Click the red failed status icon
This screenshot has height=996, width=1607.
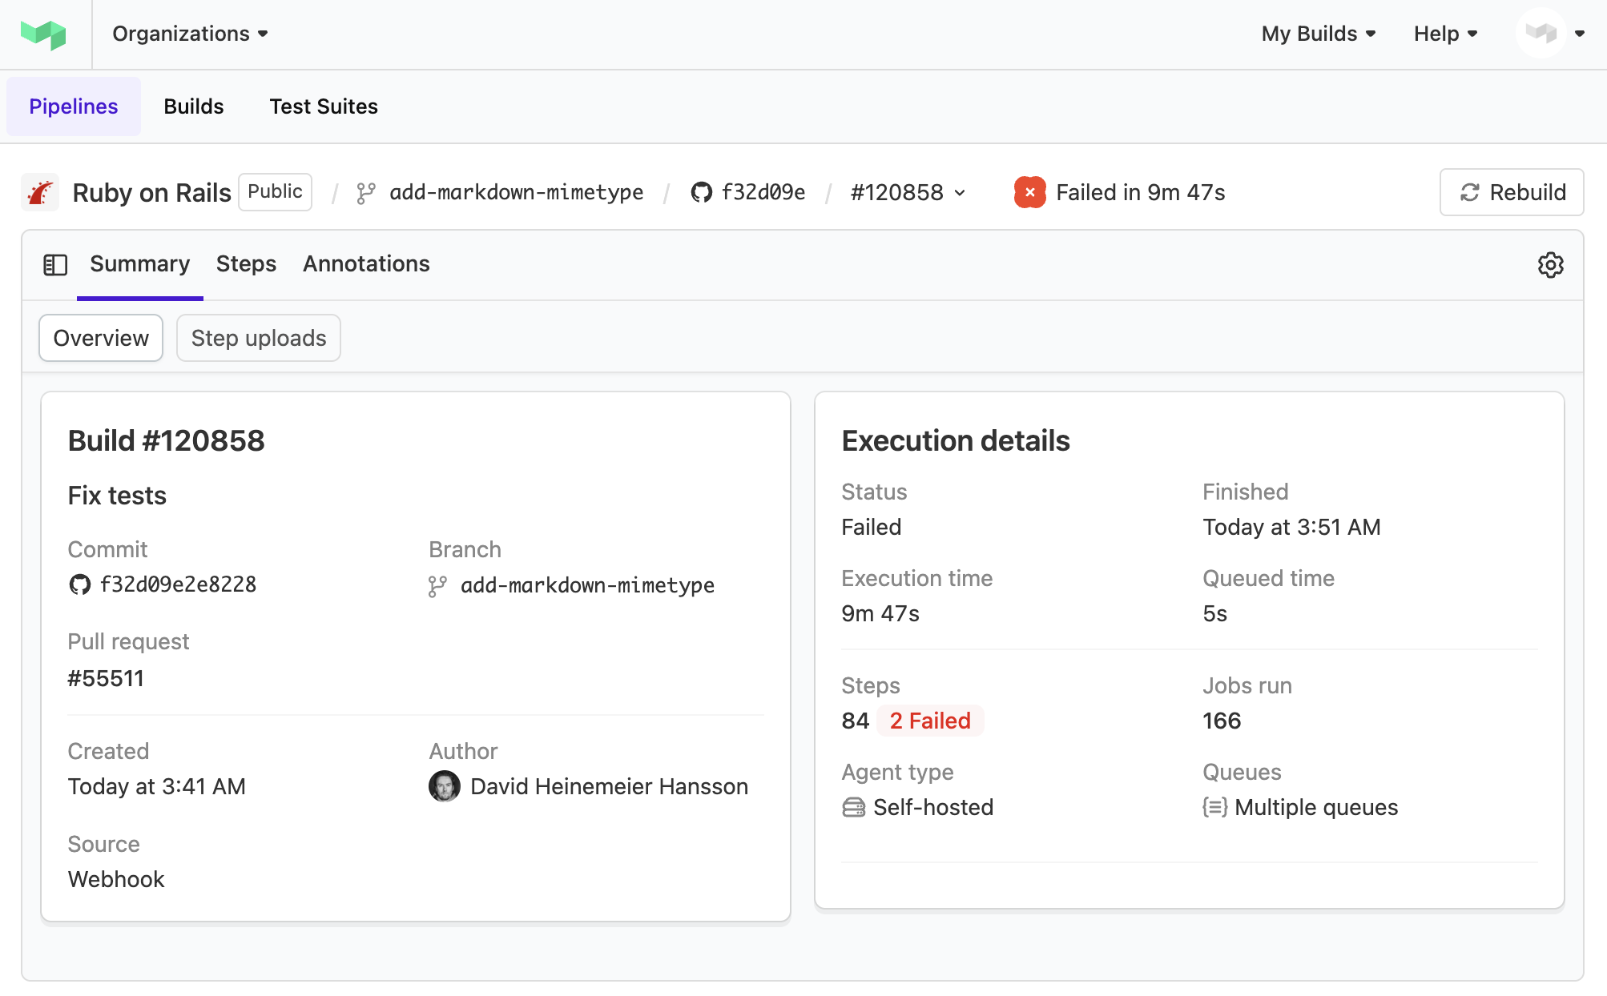(x=1030, y=192)
